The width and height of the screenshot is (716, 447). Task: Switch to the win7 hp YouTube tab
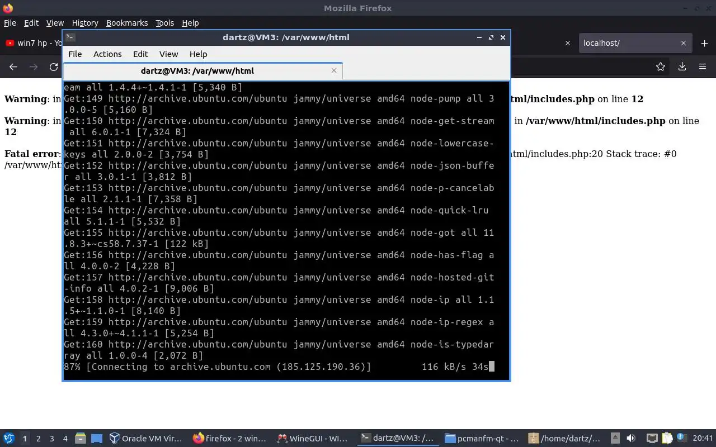[x=34, y=43]
